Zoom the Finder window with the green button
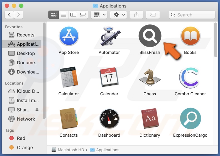Screen dimensions: 220x156 (x=21, y=6)
